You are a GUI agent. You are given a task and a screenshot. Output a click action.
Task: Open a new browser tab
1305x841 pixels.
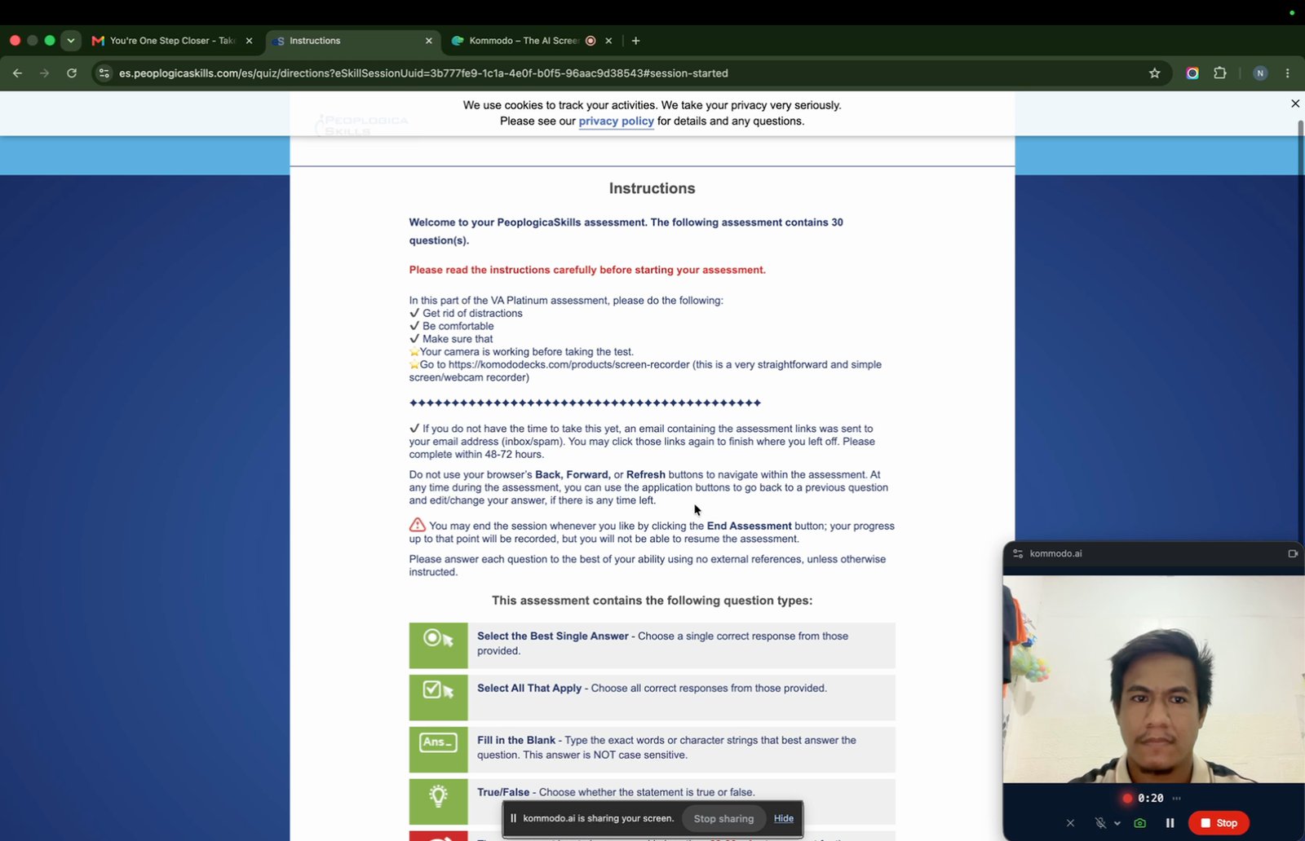point(635,41)
